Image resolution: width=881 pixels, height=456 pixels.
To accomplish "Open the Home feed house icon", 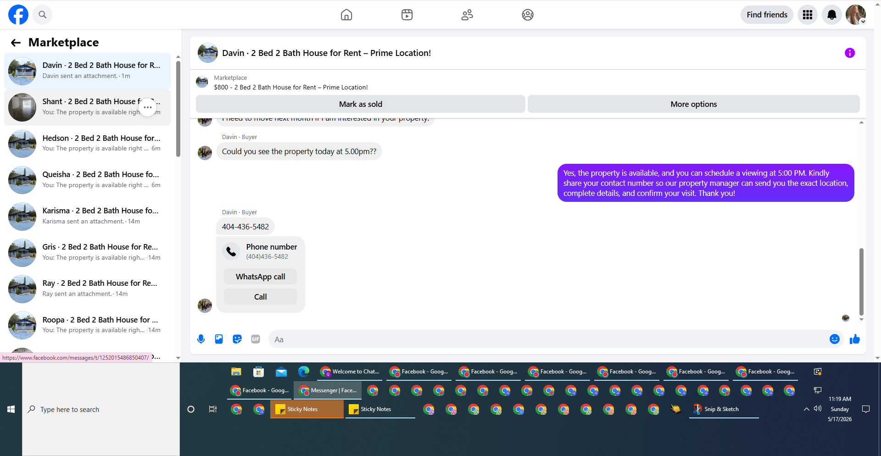I will coord(346,15).
